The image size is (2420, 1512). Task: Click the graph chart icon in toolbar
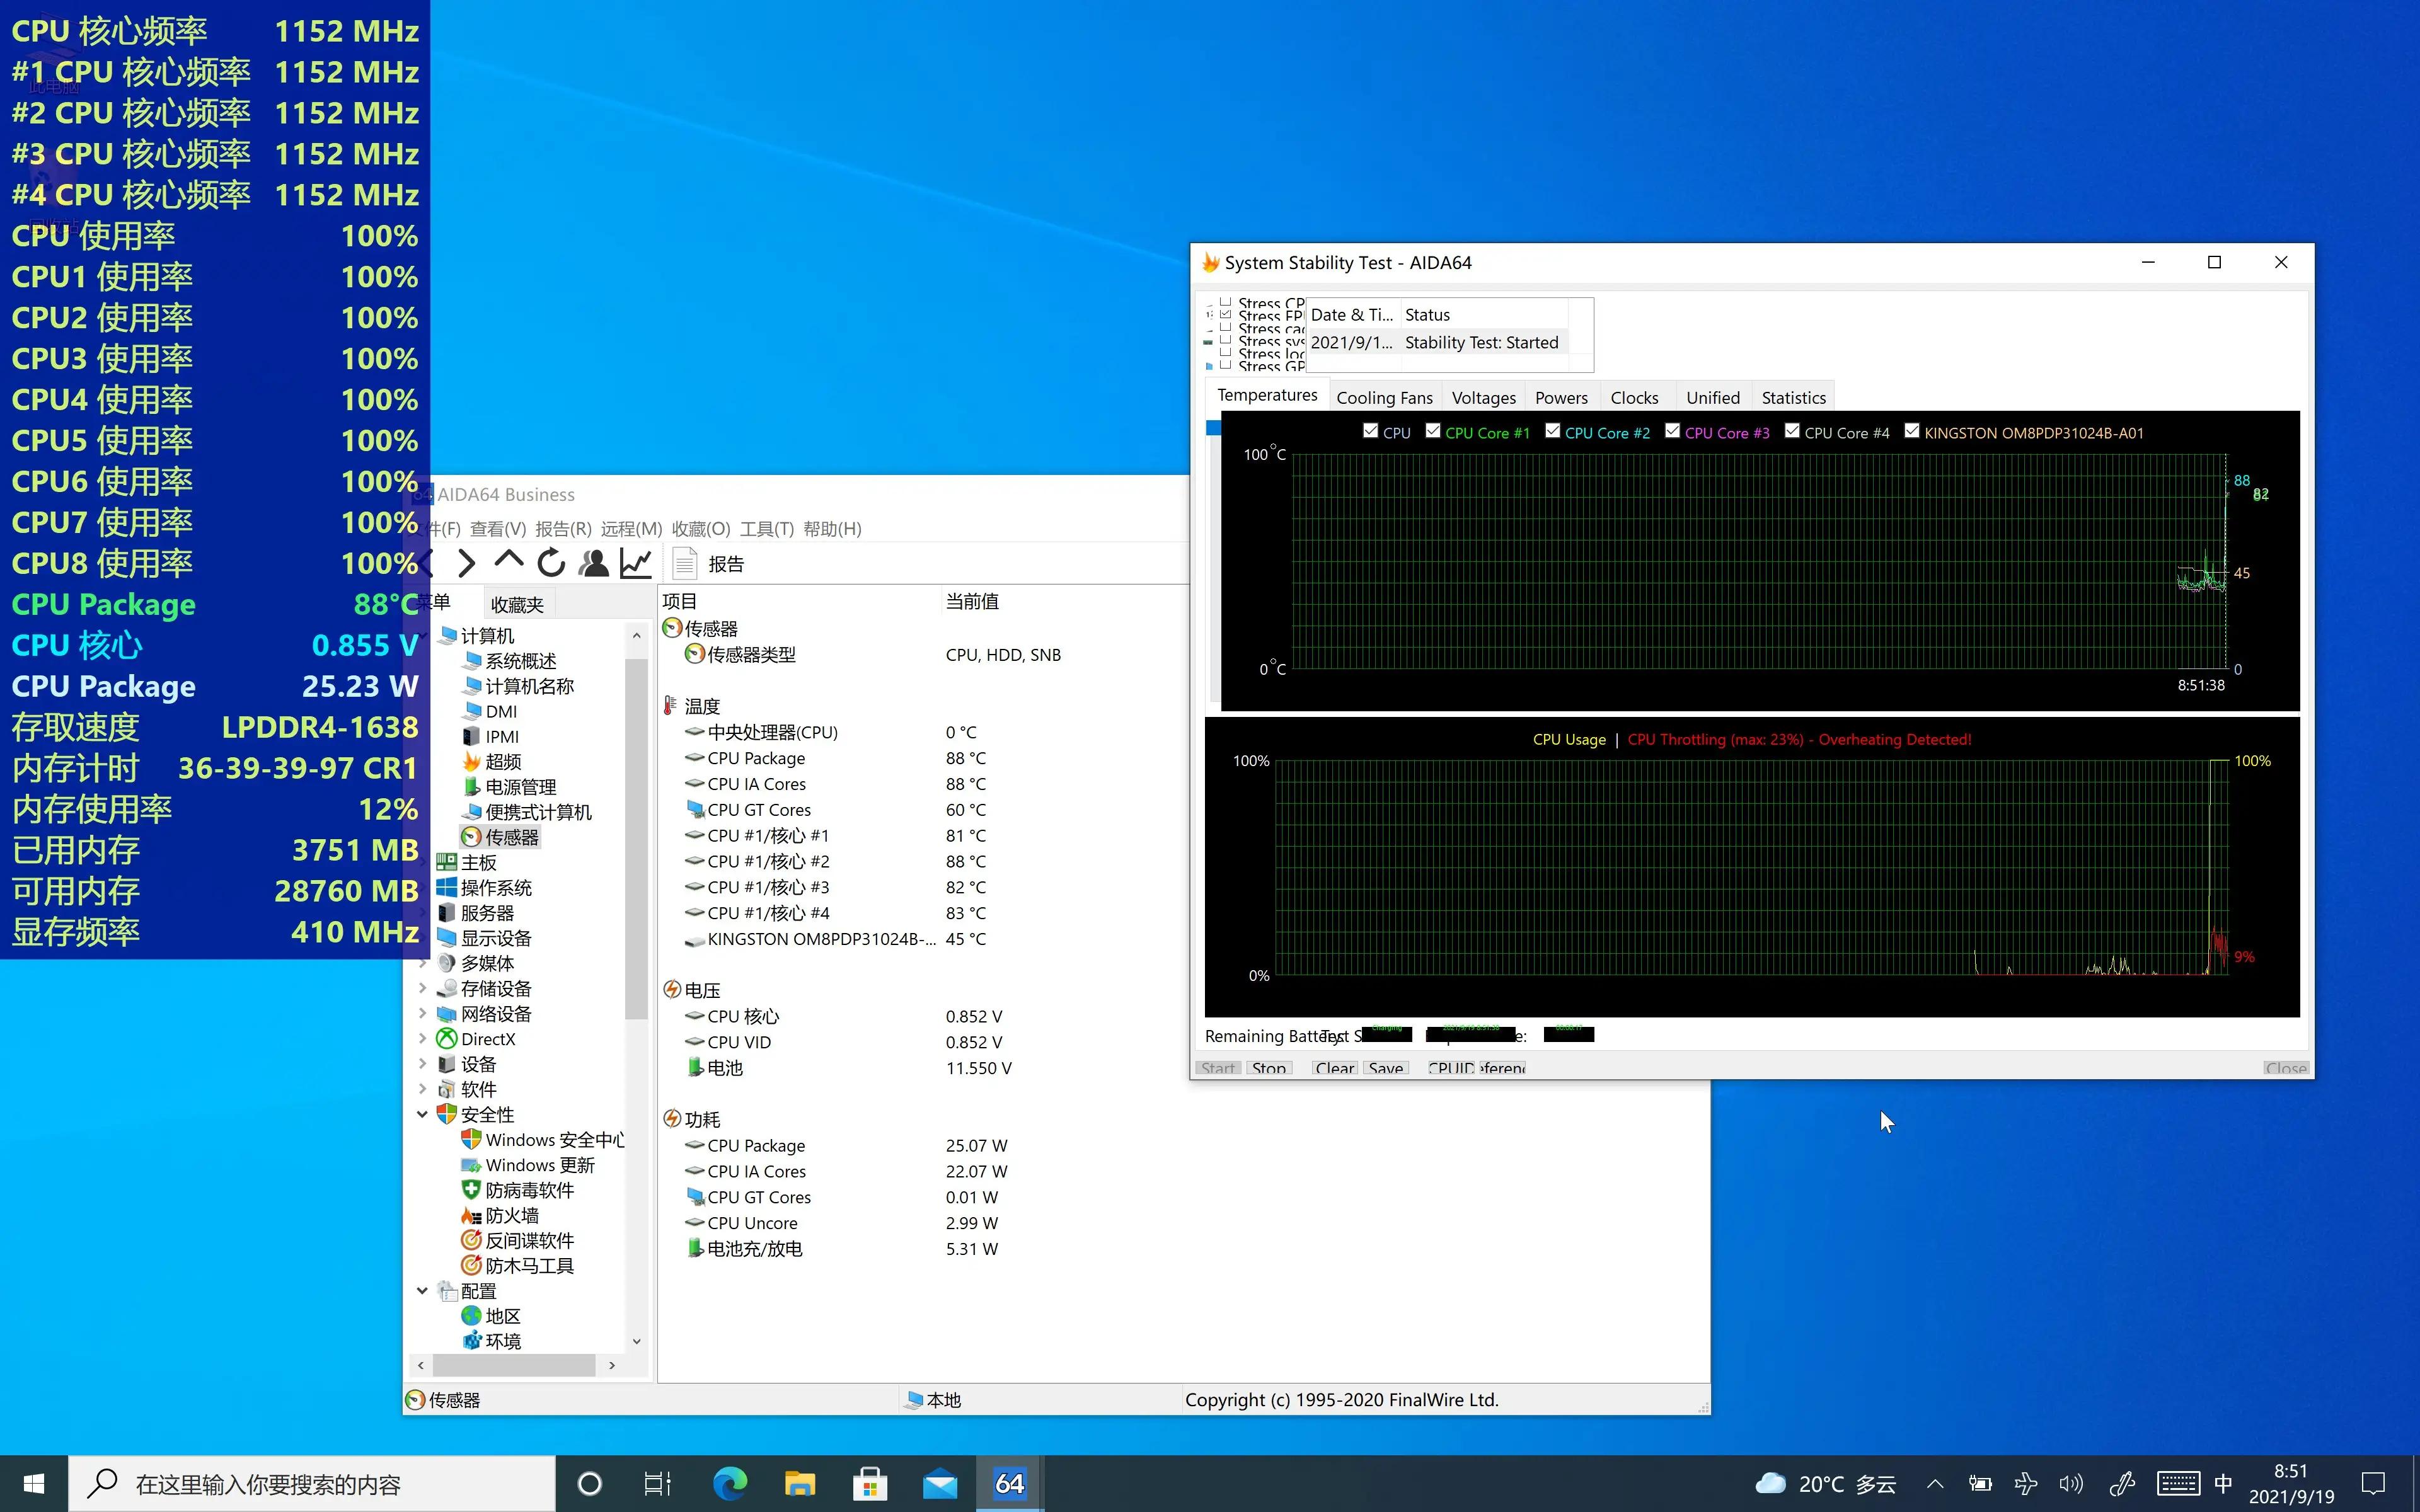tap(636, 564)
